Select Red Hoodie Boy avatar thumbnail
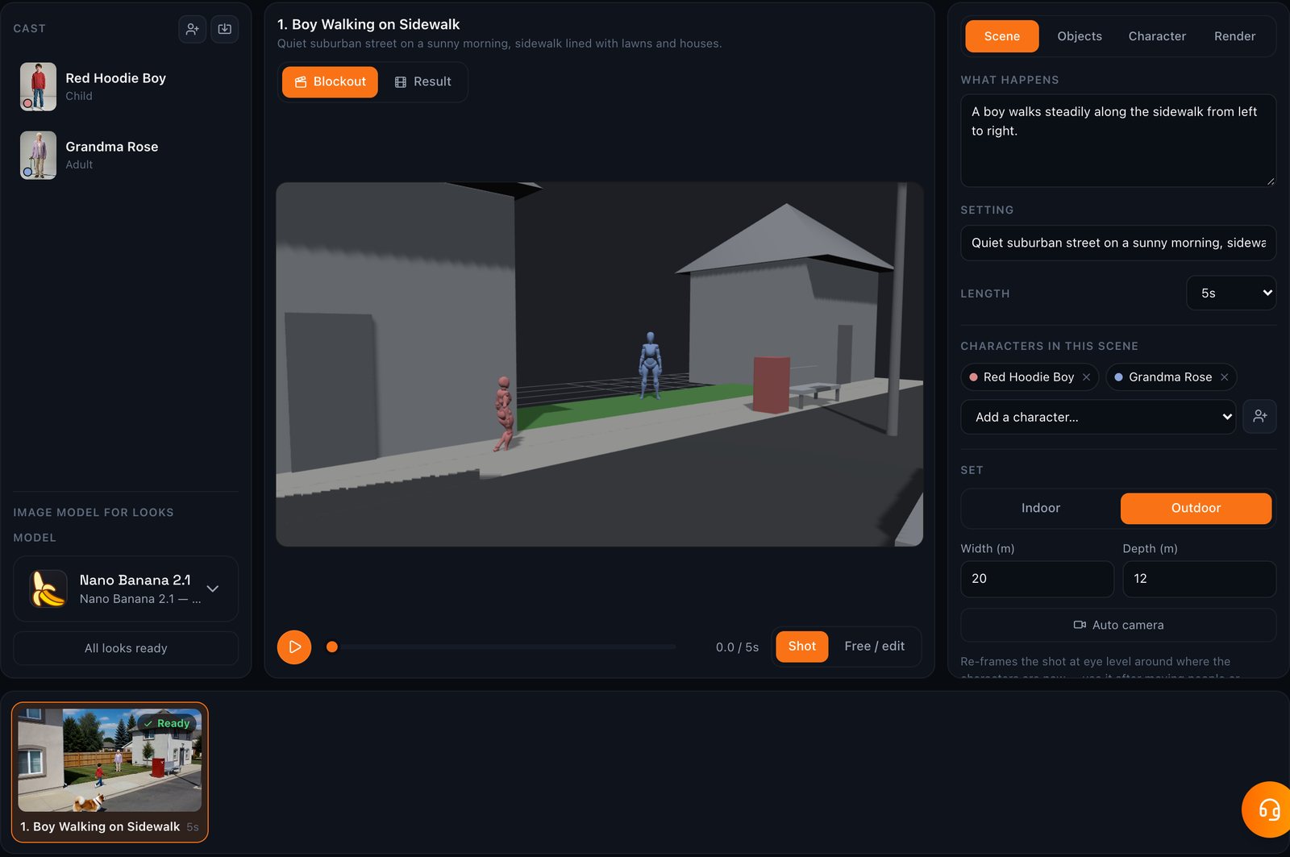 point(38,86)
